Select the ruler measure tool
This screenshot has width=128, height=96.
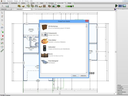(2, 51)
